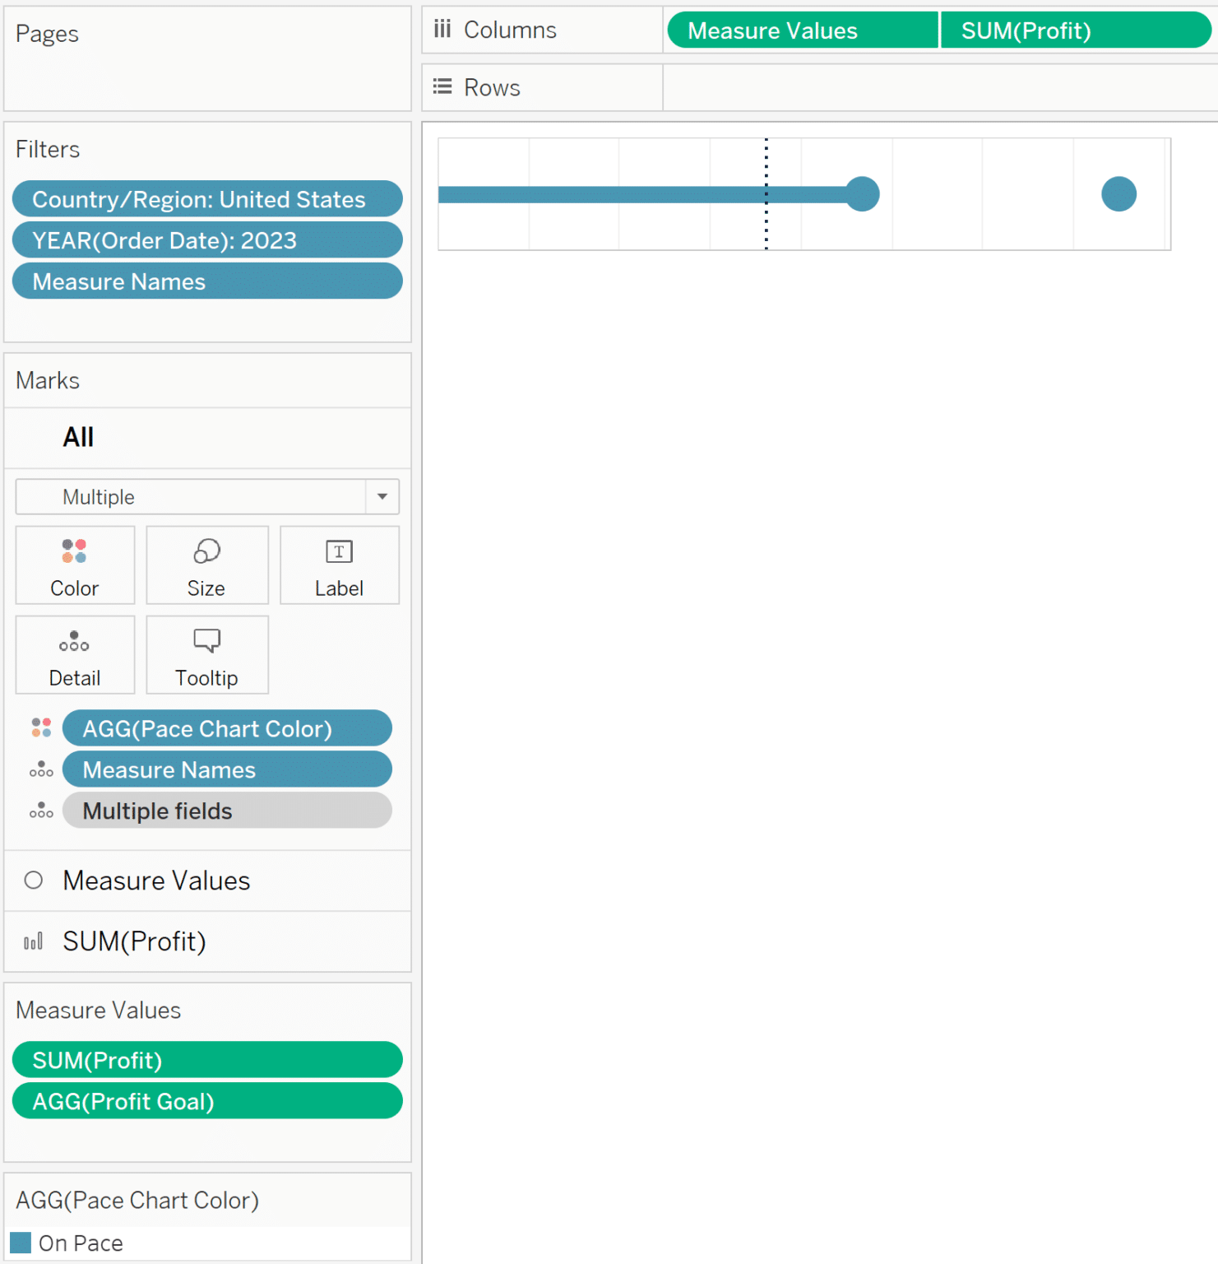Screen dimensions: 1218x1264
Task: Open the Detail shelf on Marks card
Action: point(75,655)
